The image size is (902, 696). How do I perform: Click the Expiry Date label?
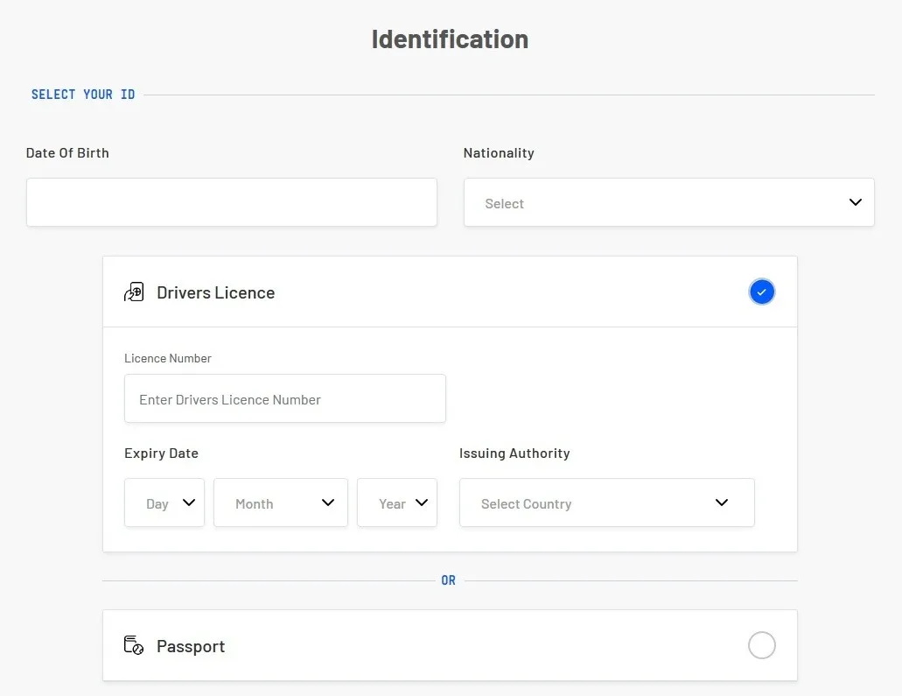(161, 453)
